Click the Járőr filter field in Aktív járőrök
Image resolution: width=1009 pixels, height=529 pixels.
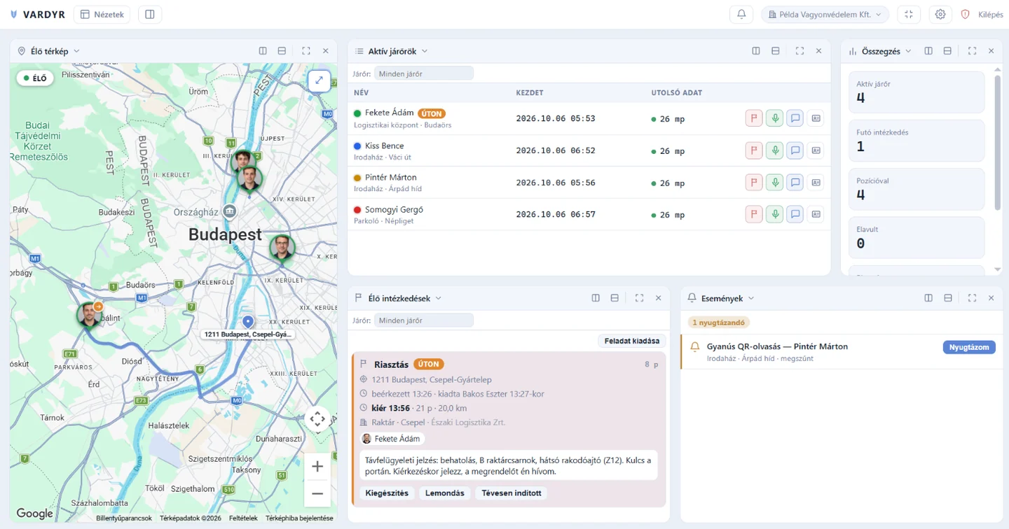[x=424, y=73]
